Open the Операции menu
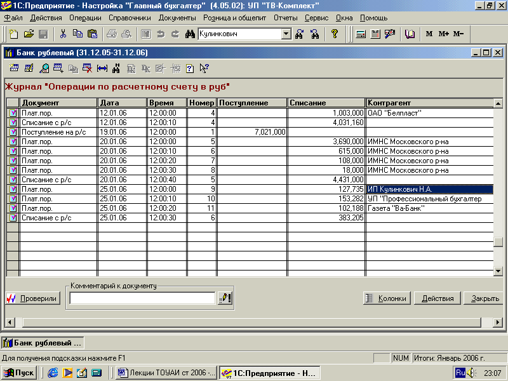Image resolution: width=508 pixels, height=381 pixels. click(x=85, y=18)
